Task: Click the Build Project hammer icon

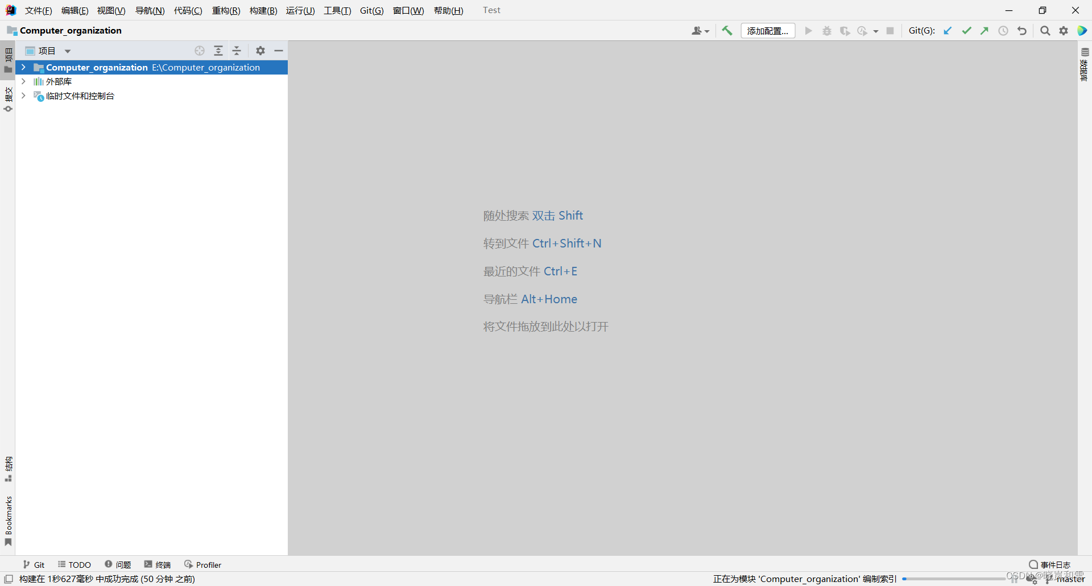Action: click(727, 31)
